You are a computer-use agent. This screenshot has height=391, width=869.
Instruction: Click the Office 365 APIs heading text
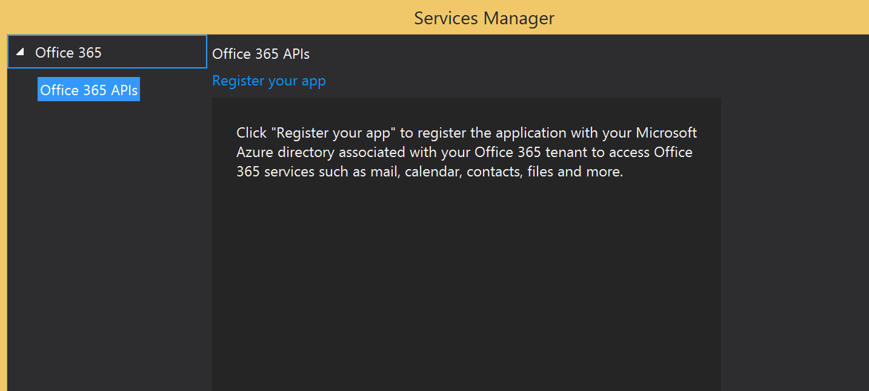(261, 54)
